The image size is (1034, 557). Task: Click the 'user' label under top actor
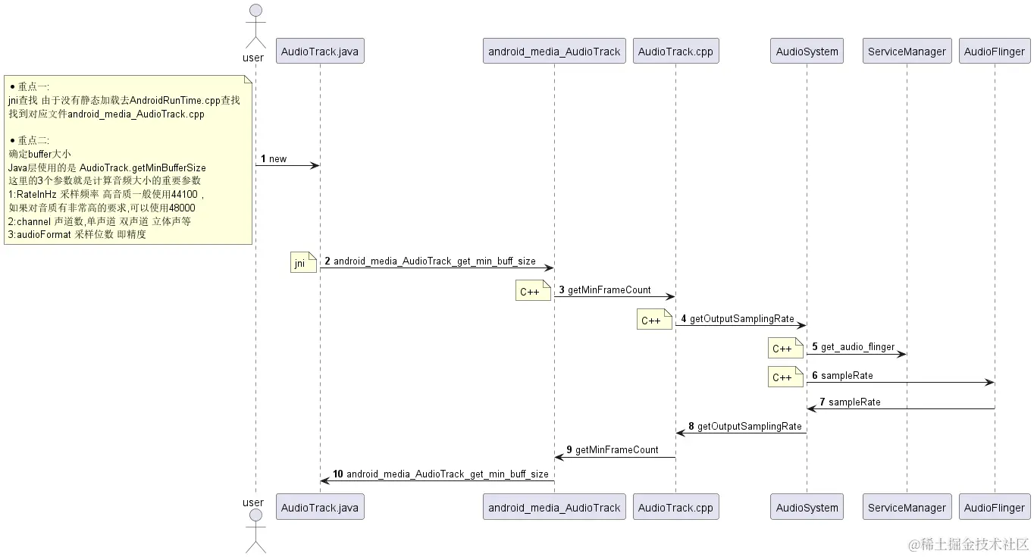pos(253,58)
